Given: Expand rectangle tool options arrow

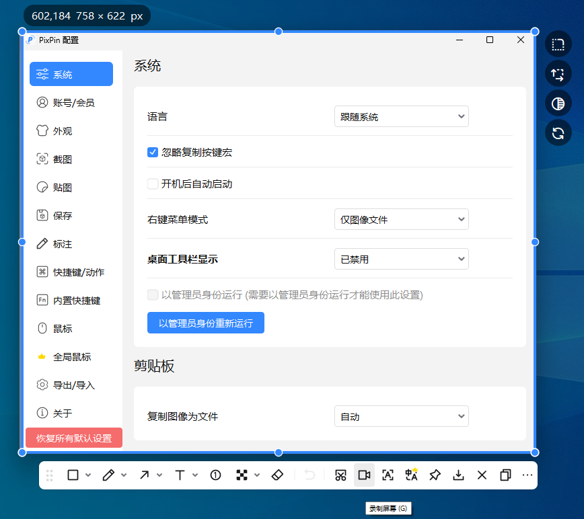Looking at the screenshot, I should 88,475.
